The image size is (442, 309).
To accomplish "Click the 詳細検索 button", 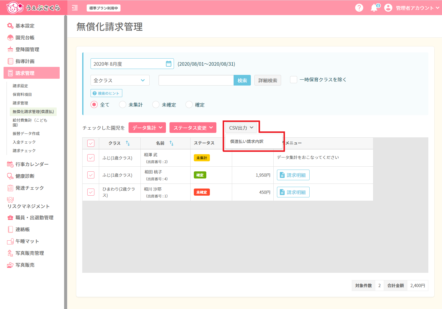I will (268, 80).
